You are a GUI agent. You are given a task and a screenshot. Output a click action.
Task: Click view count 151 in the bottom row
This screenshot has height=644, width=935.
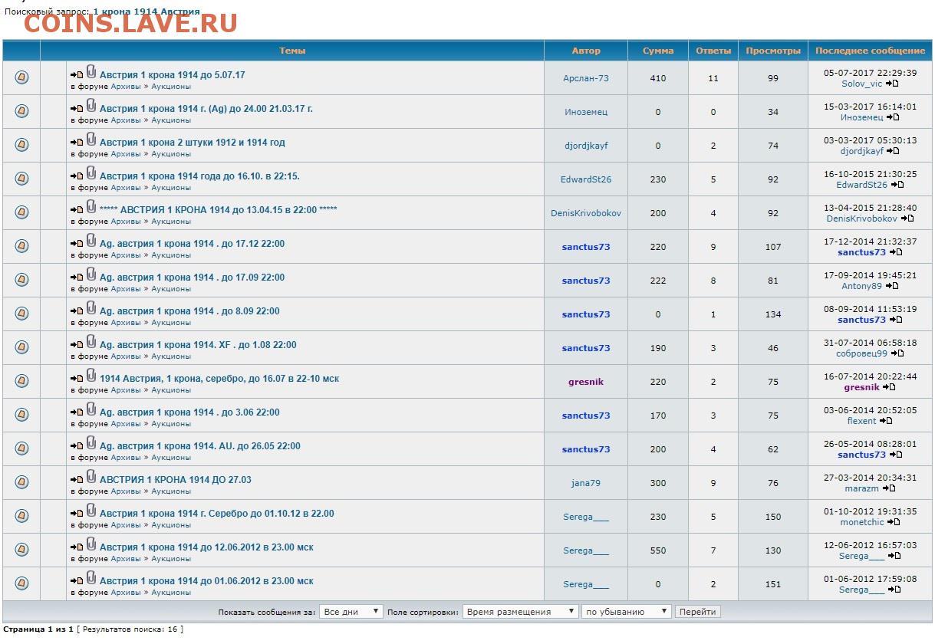[773, 584]
